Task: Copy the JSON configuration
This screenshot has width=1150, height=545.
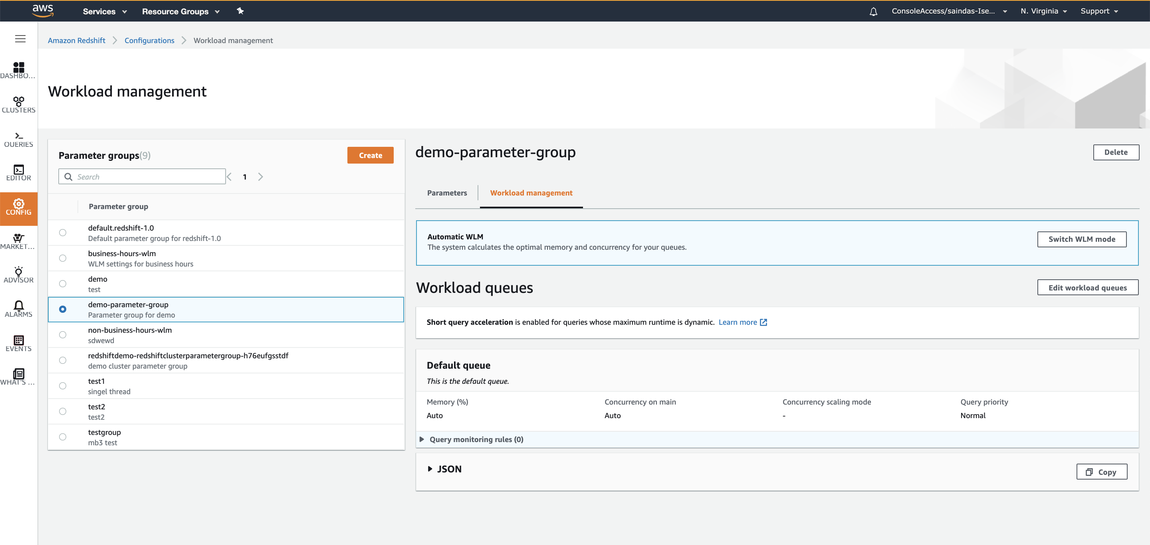Action: point(1102,472)
